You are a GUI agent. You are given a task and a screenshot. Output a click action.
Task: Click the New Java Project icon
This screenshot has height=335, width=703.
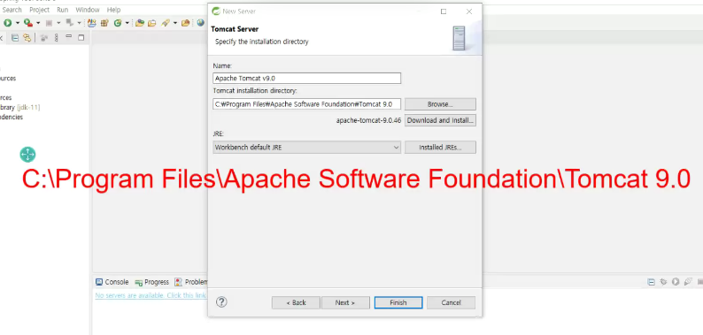point(92,23)
